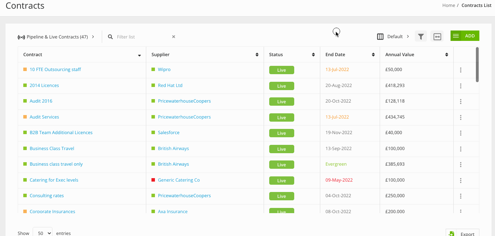
Task: Click Live status badge for Salesforce row
Action: tap(282, 133)
